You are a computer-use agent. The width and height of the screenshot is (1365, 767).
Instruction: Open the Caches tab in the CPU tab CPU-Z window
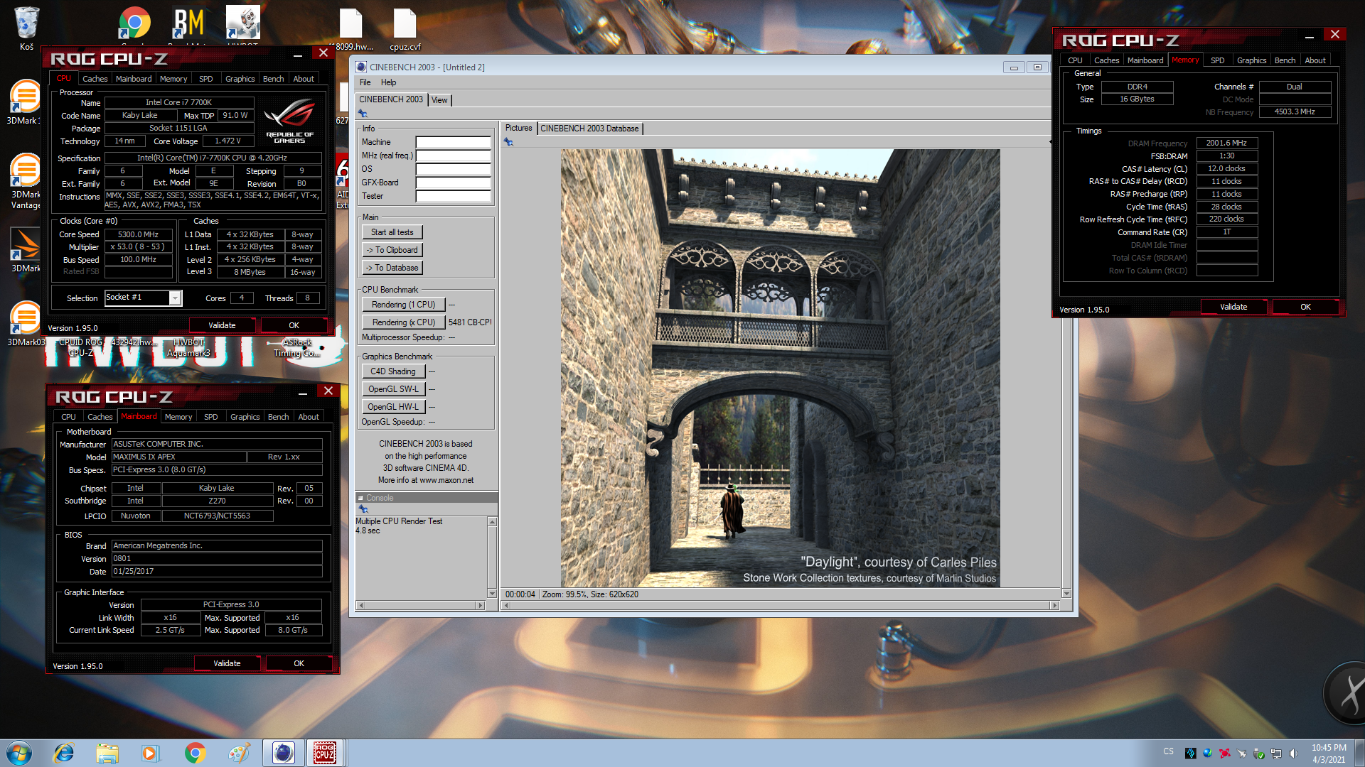[95, 79]
